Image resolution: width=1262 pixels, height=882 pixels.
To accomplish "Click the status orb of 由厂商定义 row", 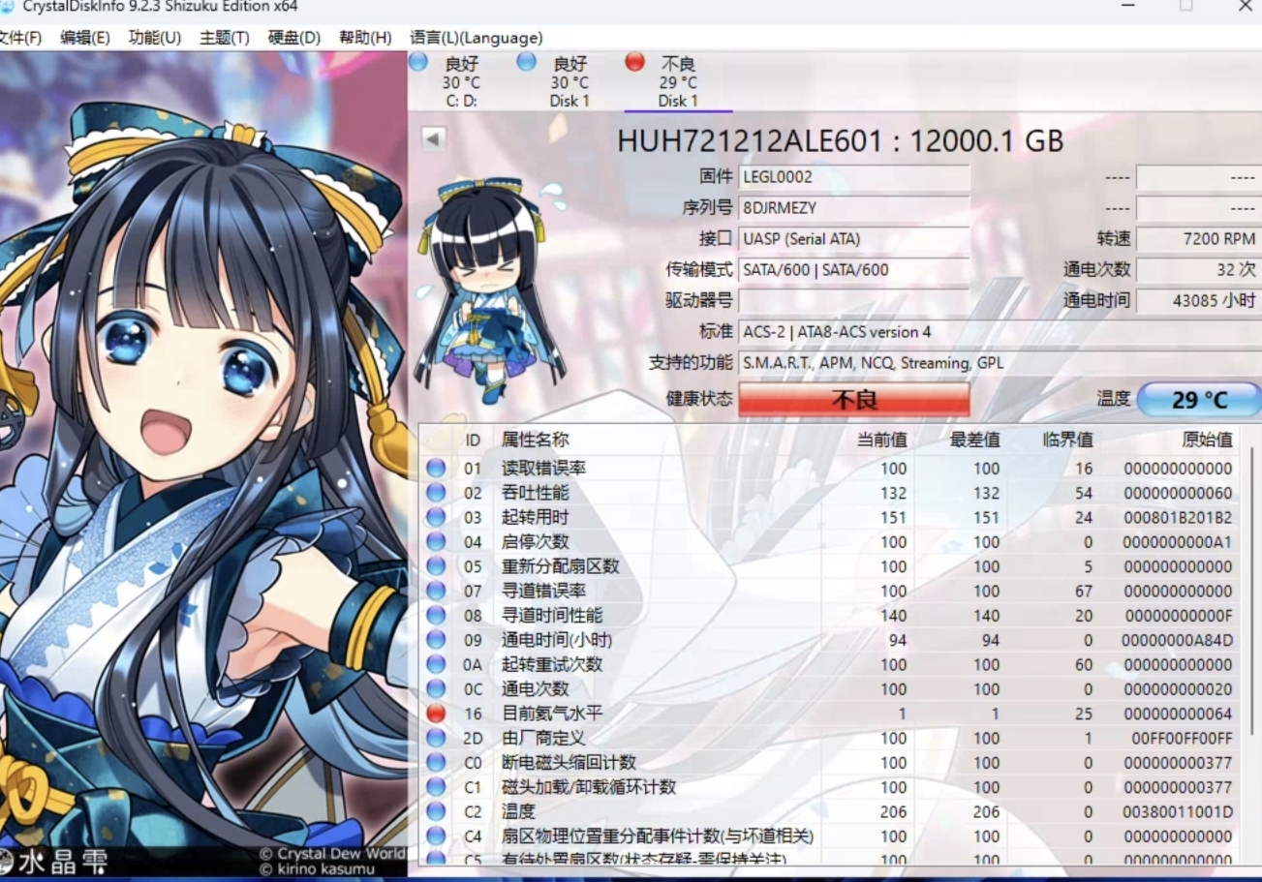I will point(436,738).
